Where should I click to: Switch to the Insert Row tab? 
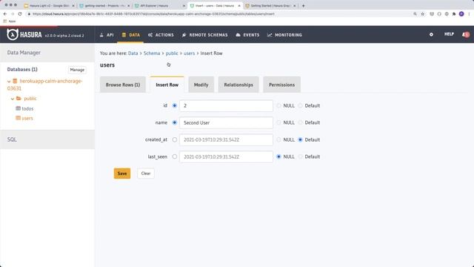point(167,85)
